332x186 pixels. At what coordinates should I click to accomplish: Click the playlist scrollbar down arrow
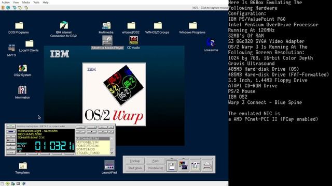[x=112, y=153]
